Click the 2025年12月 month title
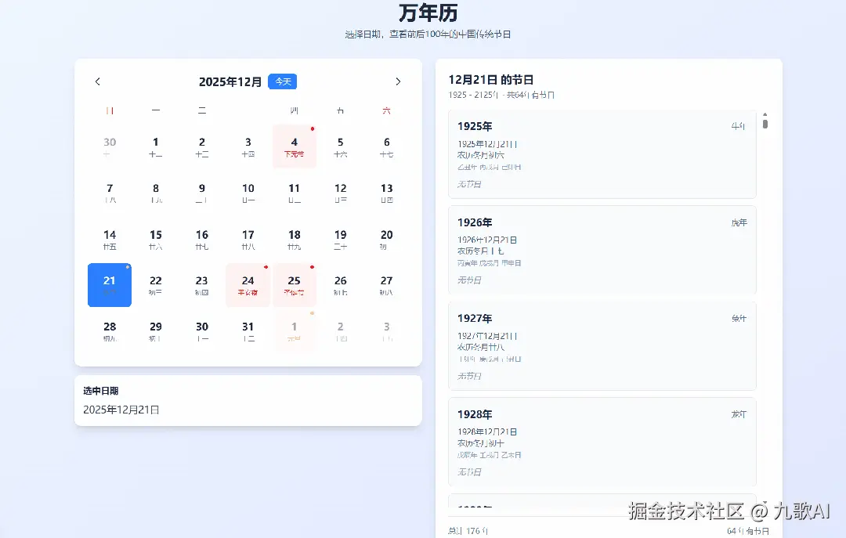Image resolution: width=846 pixels, height=538 pixels. pyautogui.click(x=228, y=81)
